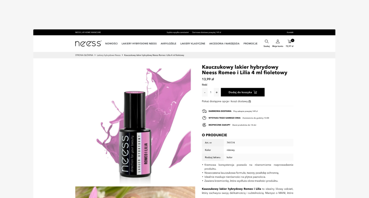This screenshot has height=198, width=369.
Task: Open the shopping cart icon
Action: click(x=290, y=42)
